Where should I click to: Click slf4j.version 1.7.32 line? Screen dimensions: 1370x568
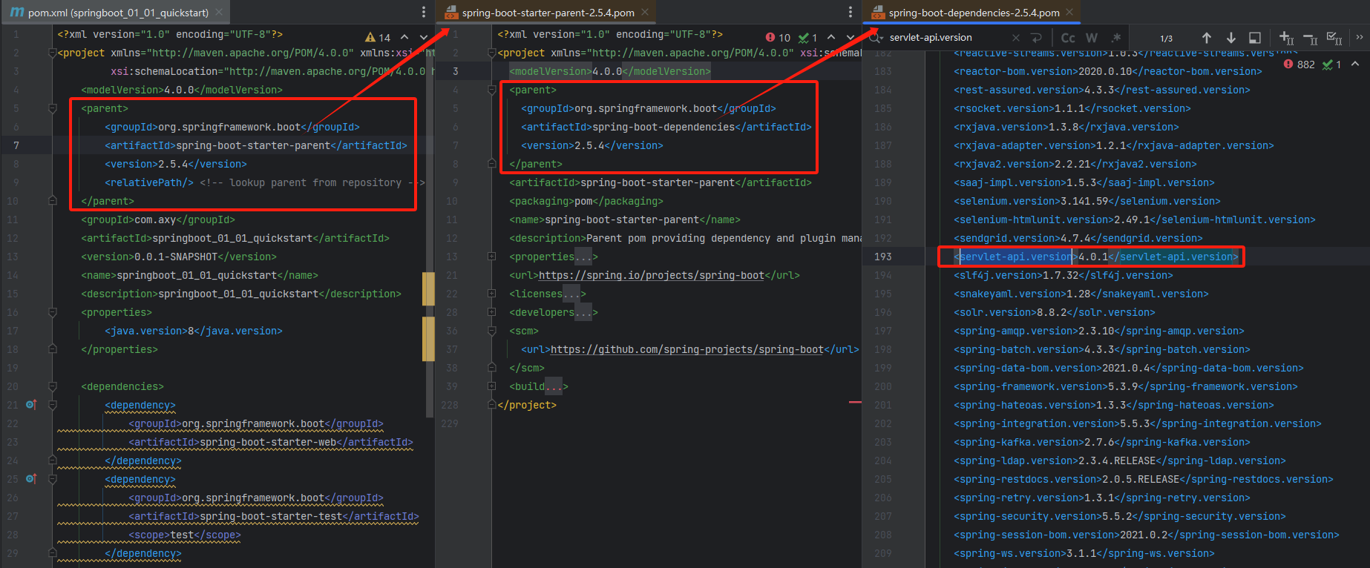(x=1063, y=275)
